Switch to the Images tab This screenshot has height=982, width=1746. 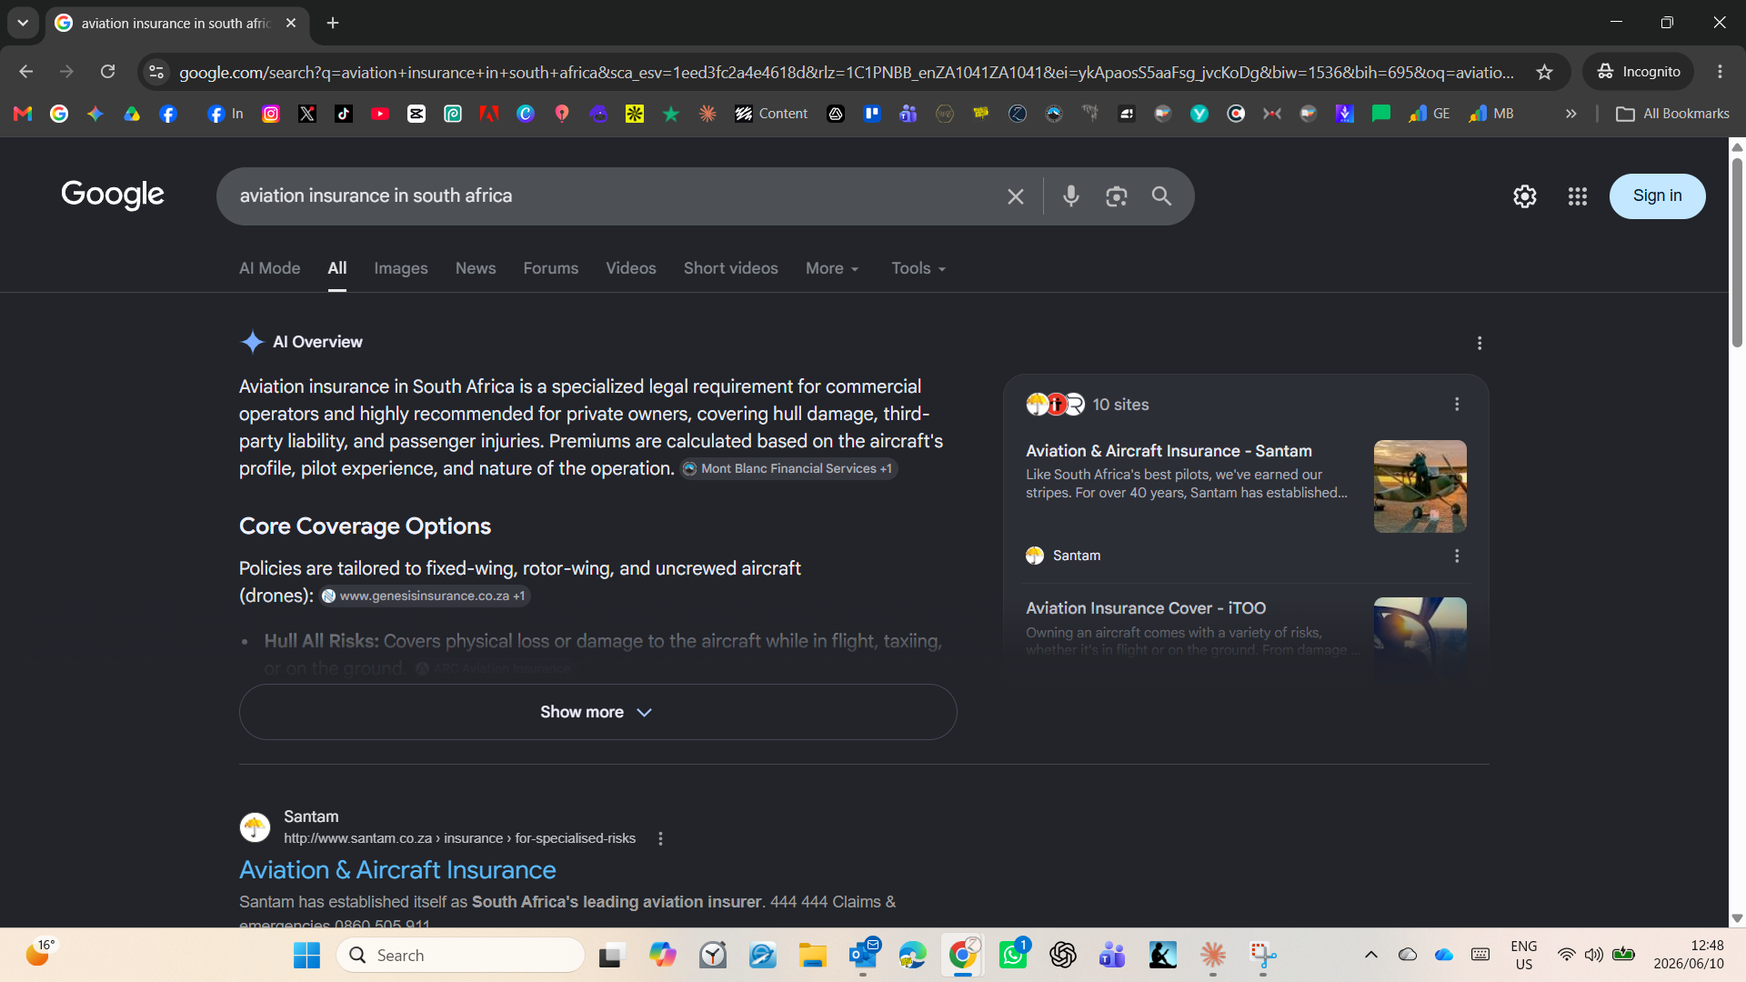(401, 268)
